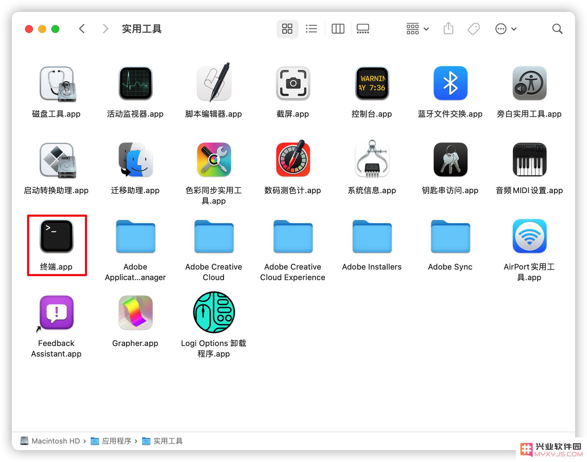Select the Adobe Creative Cloud folder
This screenshot has width=587, height=462.
214,236
